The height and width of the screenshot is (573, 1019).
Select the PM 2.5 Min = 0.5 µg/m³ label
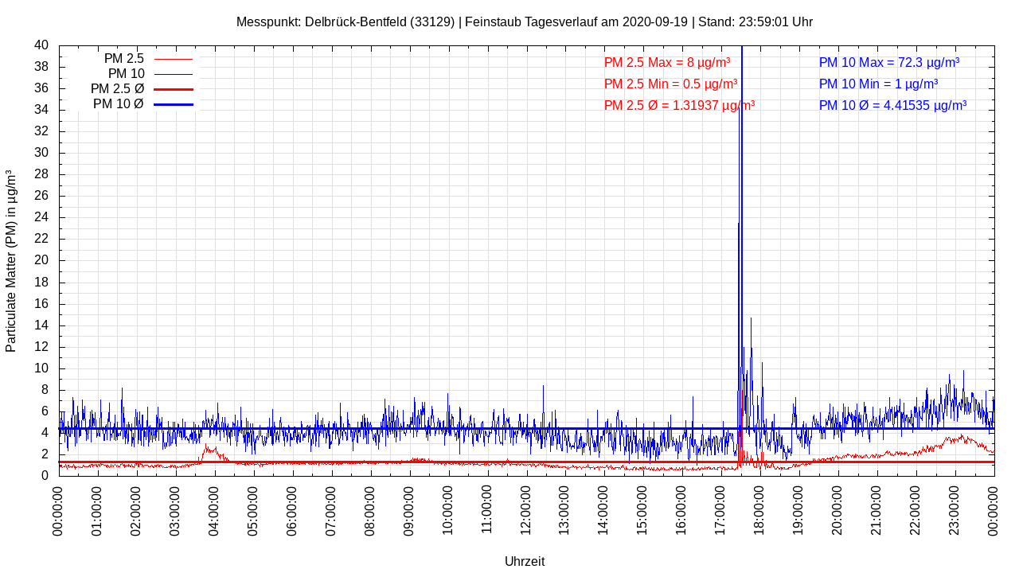coord(670,84)
